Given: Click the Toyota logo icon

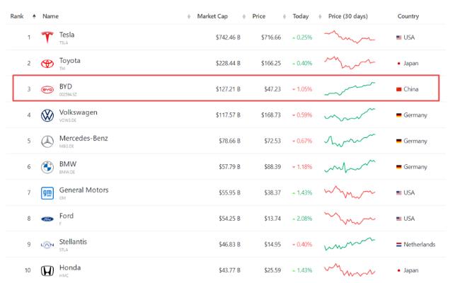Looking at the screenshot, I should click(48, 64).
